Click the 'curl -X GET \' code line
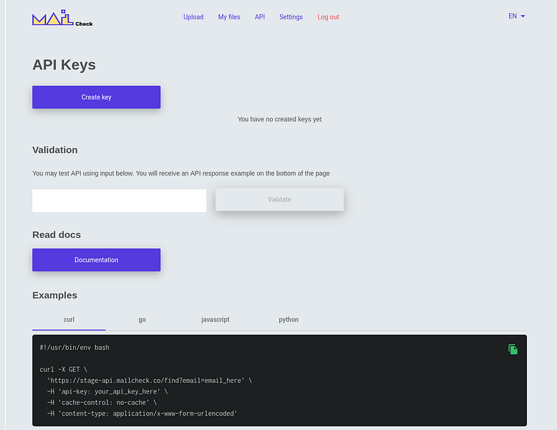The image size is (557, 430). tap(63, 370)
